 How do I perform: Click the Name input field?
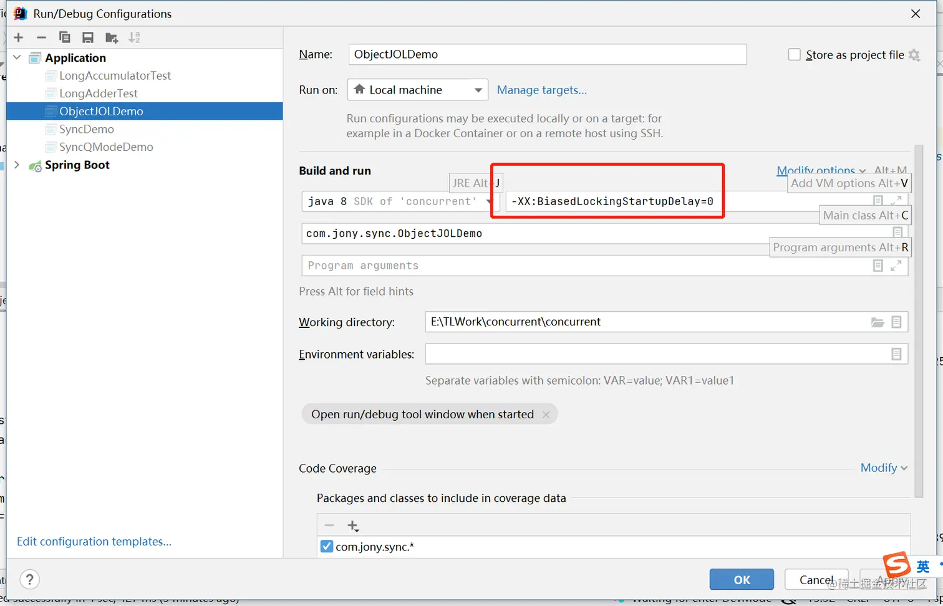pos(548,54)
